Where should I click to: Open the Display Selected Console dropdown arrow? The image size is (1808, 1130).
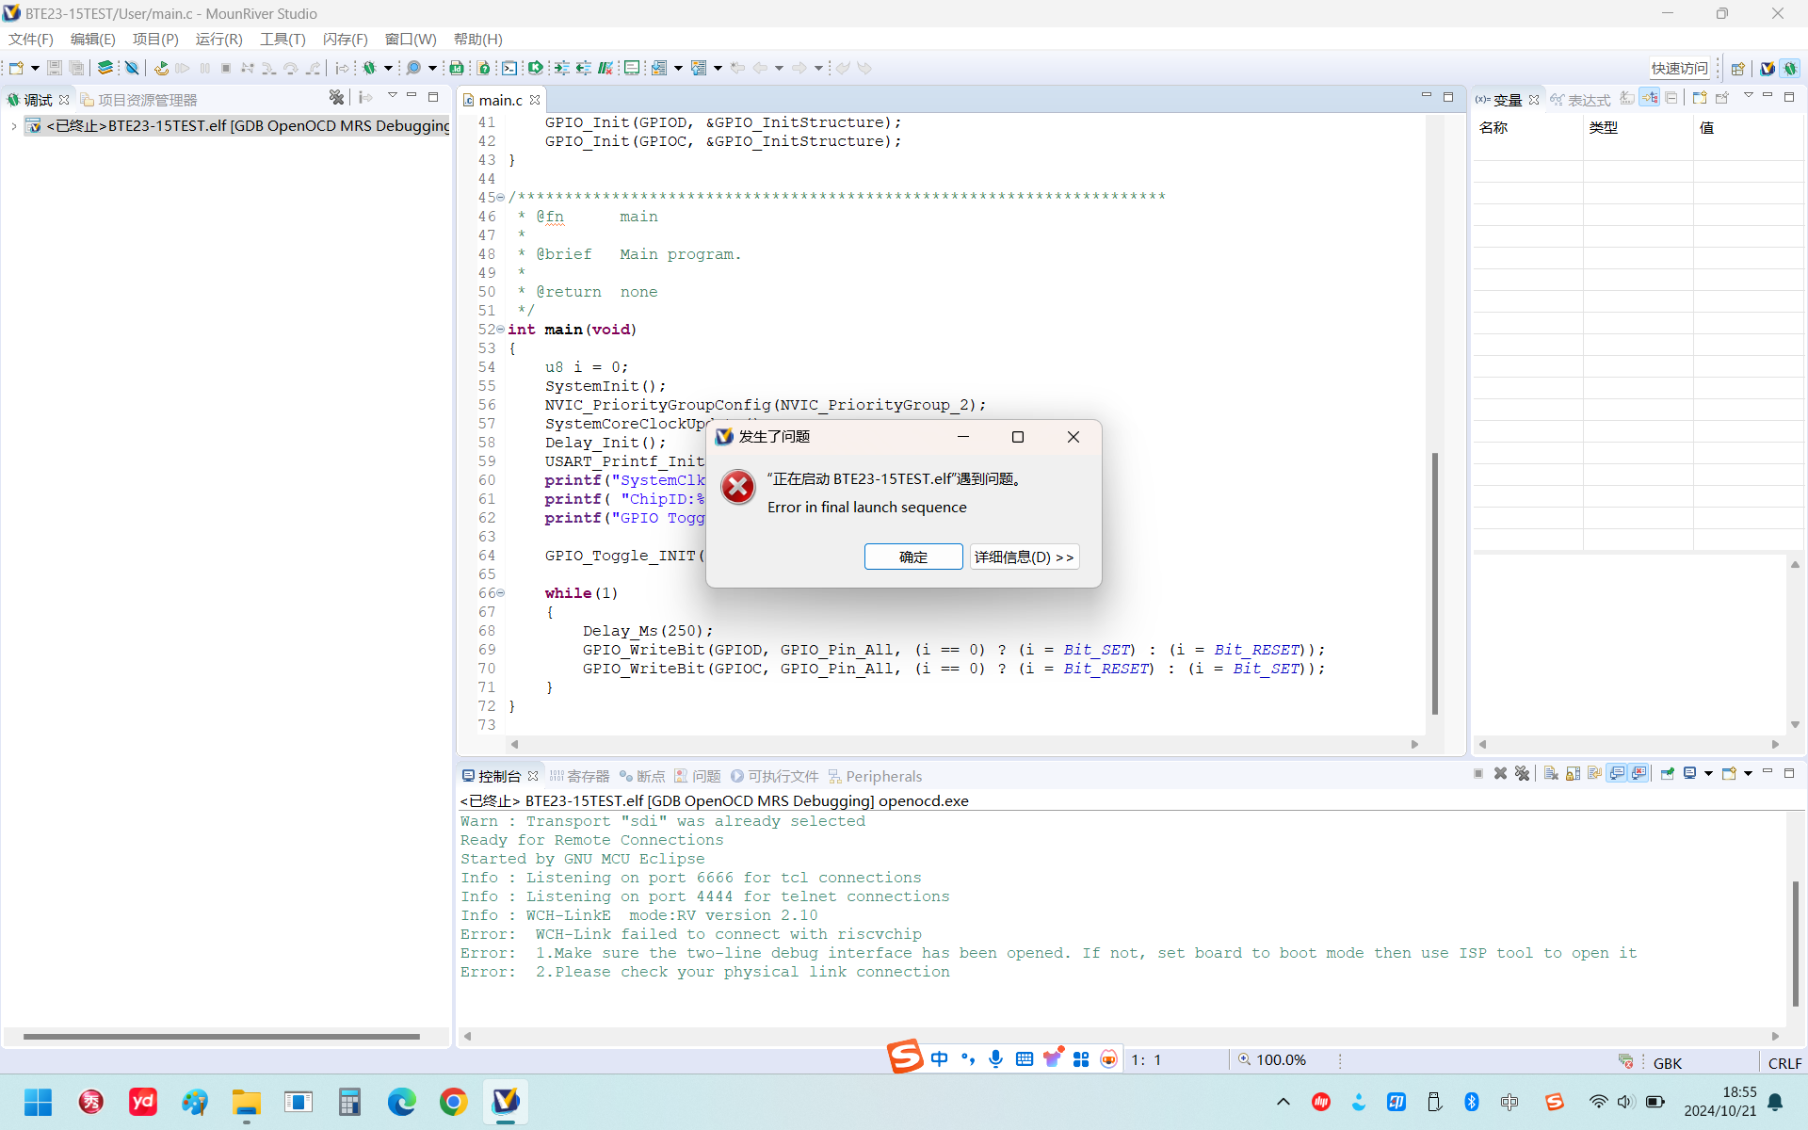tap(1708, 773)
